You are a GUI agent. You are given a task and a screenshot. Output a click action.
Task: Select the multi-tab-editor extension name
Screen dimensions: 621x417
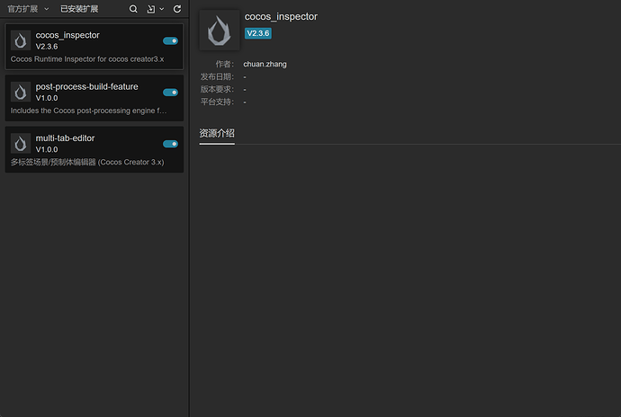65,138
